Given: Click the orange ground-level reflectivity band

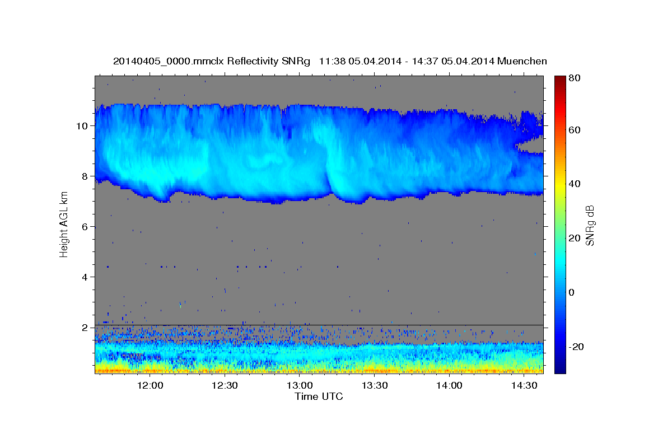Looking at the screenshot, I should (319, 370).
